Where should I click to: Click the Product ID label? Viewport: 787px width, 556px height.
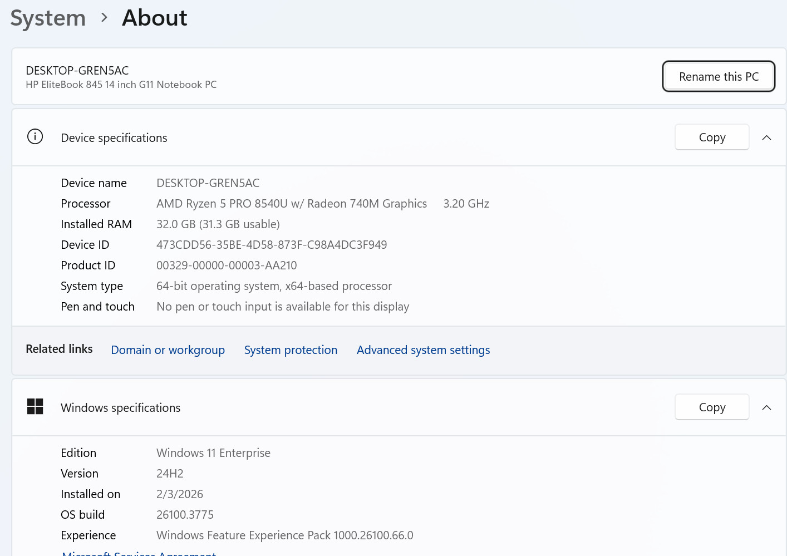tap(88, 265)
